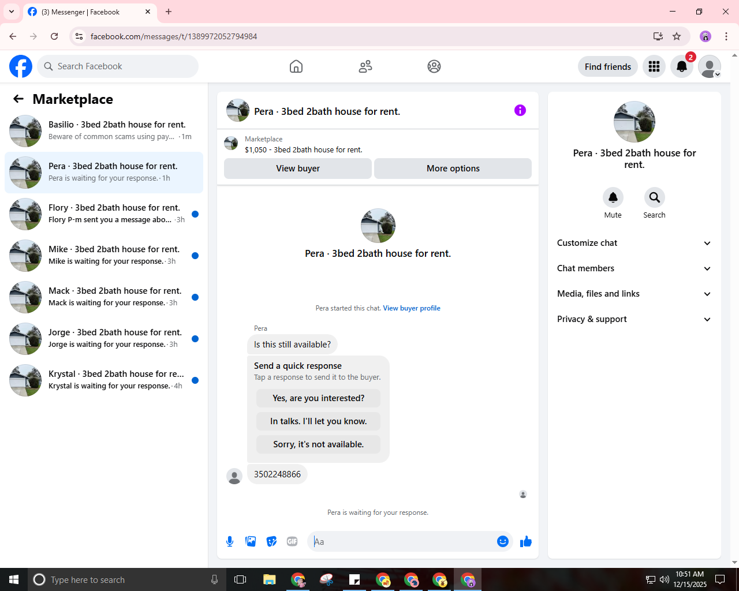Send quick reply 'In talks. I'll let you know.'
This screenshot has width=739, height=591.
319,421
